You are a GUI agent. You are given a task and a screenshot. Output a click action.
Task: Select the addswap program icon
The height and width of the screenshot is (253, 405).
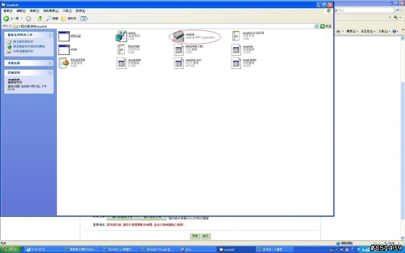point(64,36)
